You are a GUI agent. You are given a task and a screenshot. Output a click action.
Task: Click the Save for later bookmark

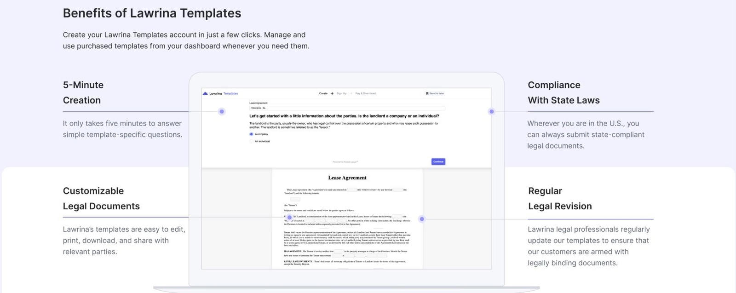tap(435, 93)
